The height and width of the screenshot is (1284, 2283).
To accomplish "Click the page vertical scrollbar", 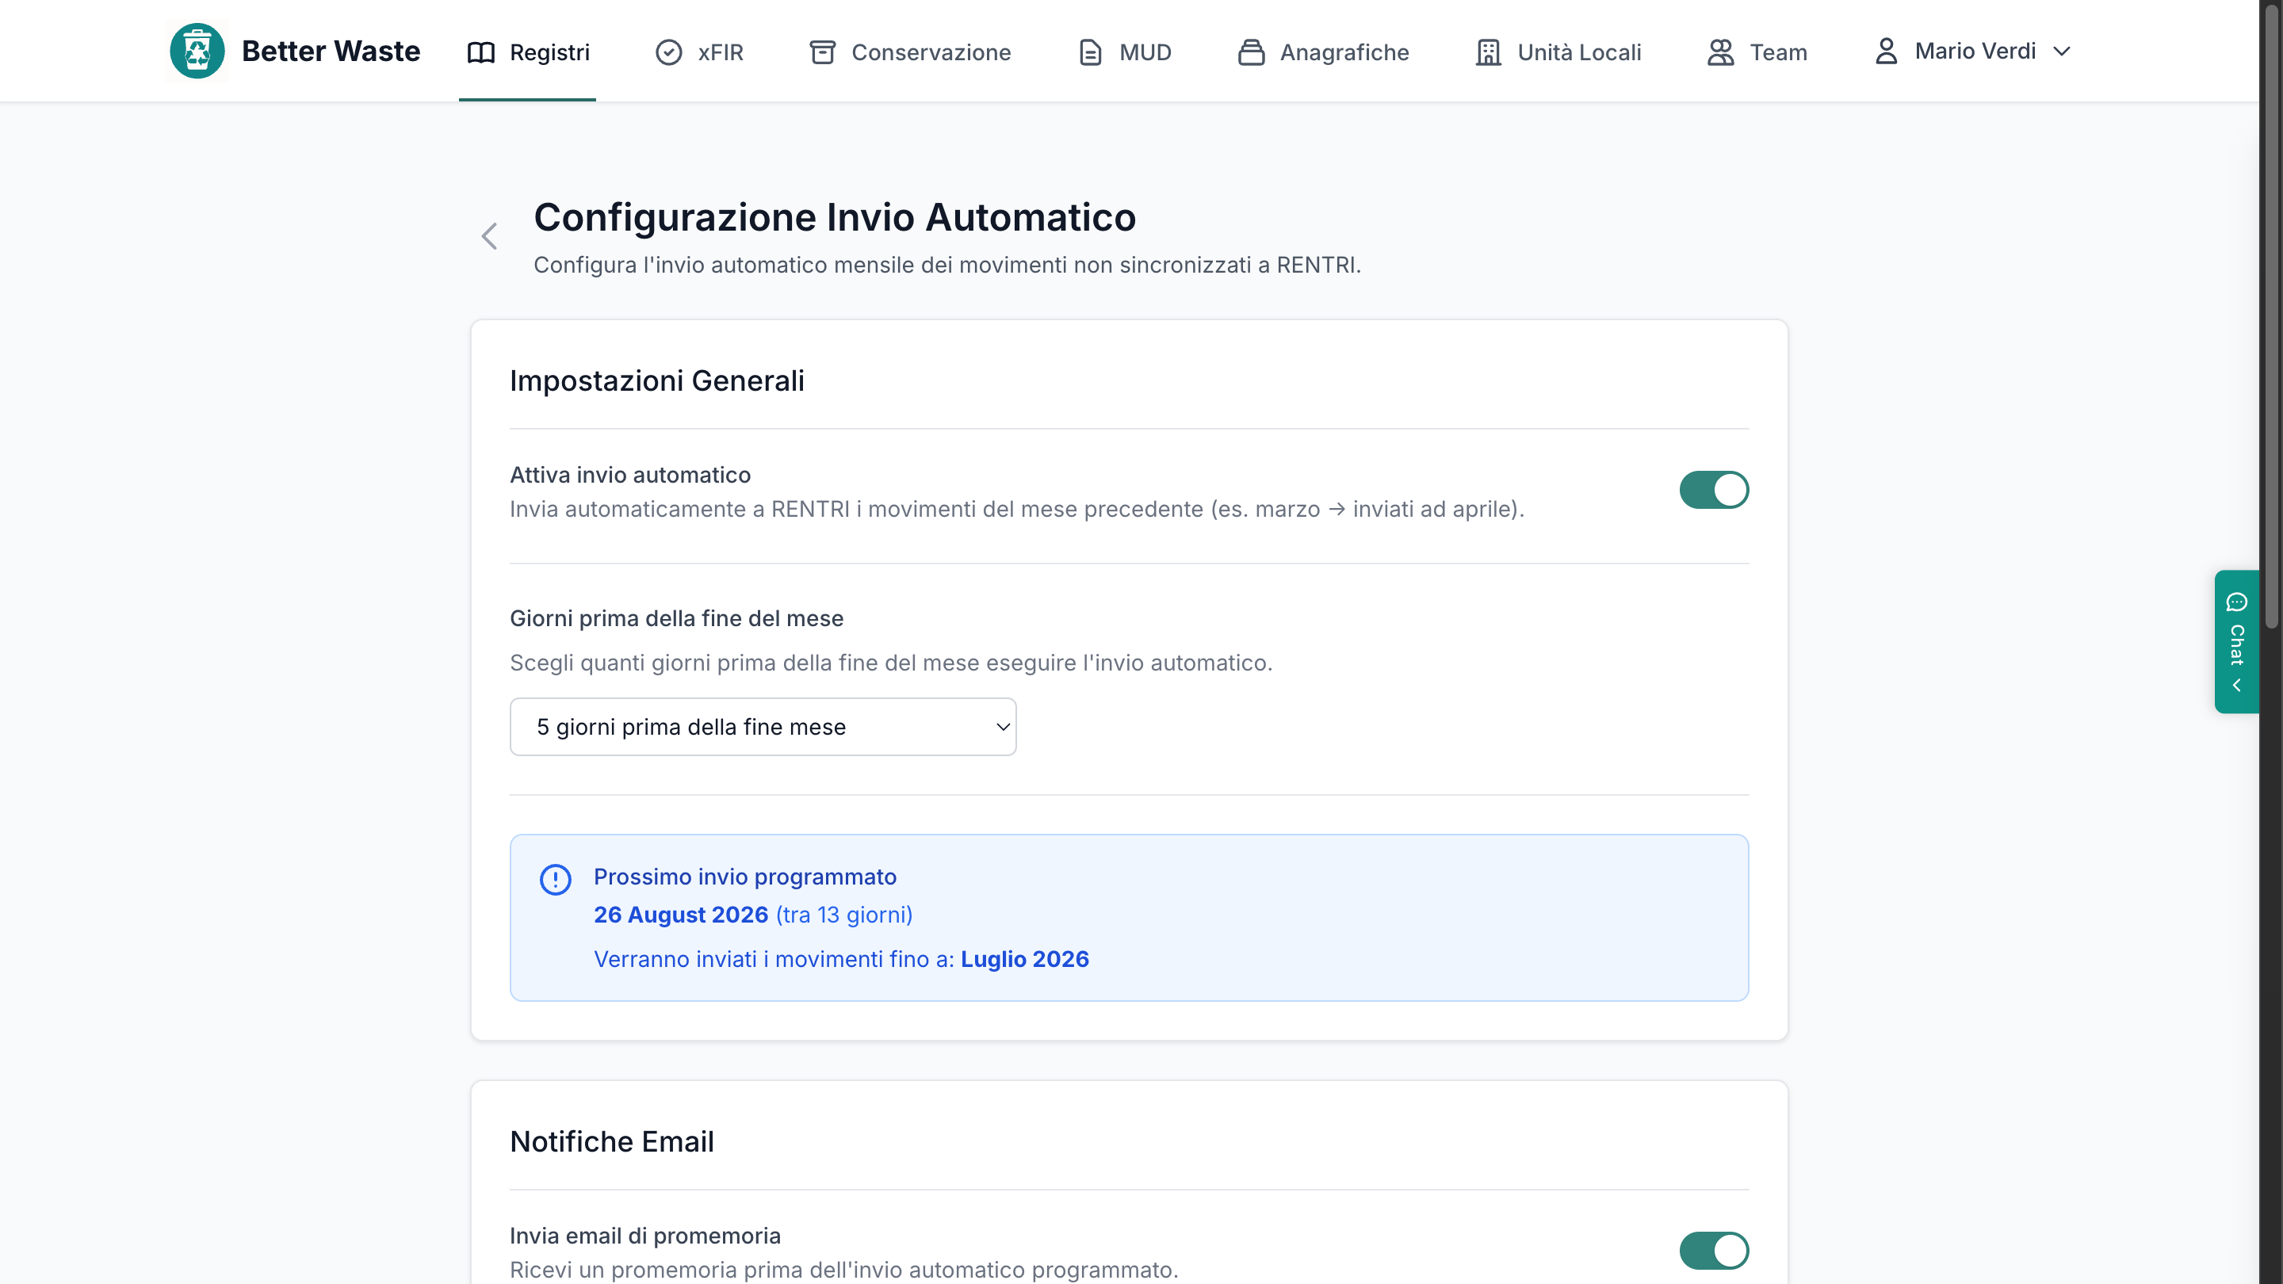I will click(2270, 319).
